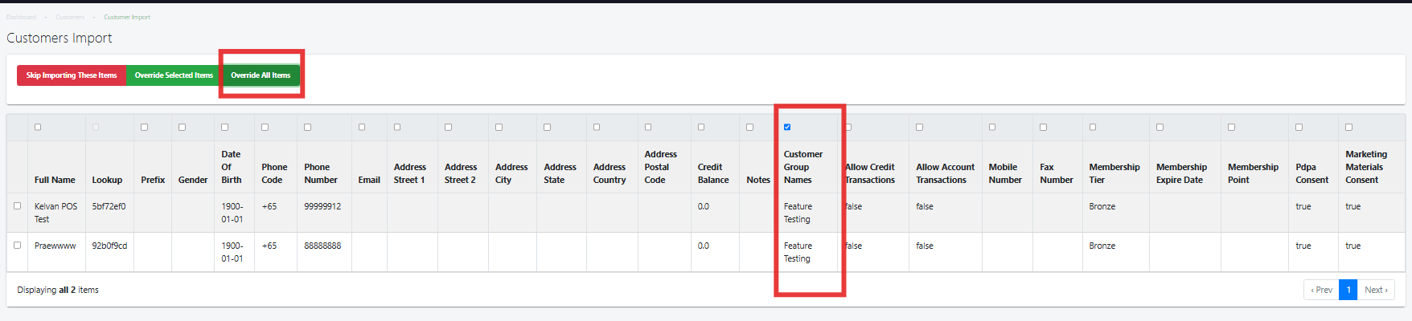1412x321 pixels.
Task: Select the Praewwww row checkbox
Action: pos(17,245)
